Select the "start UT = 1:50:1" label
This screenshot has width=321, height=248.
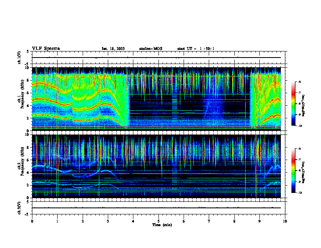(x=196, y=49)
